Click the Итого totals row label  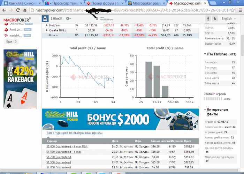53,35
